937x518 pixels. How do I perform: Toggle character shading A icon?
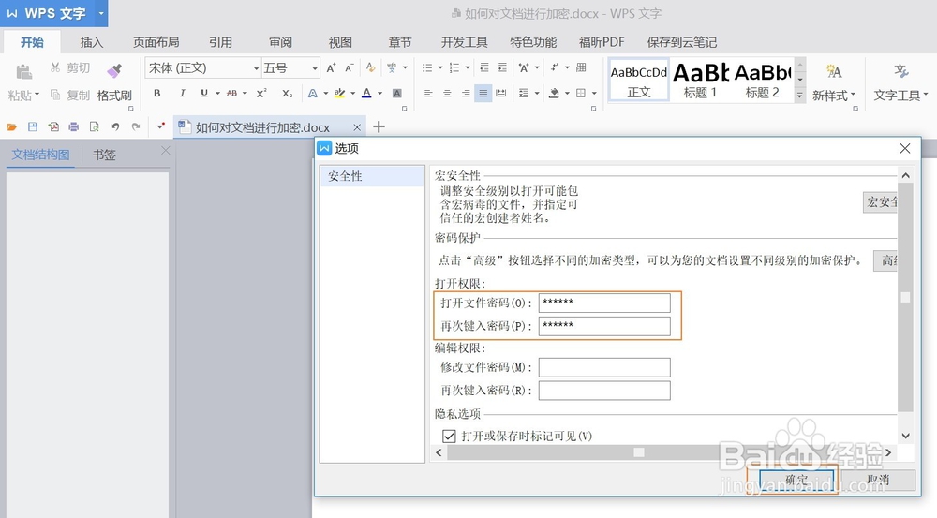click(x=396, y=94)
